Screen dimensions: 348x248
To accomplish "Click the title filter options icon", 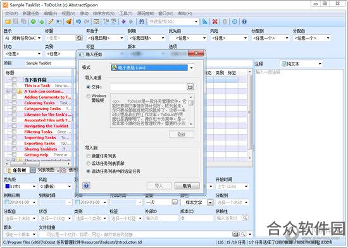I will 79,38.
